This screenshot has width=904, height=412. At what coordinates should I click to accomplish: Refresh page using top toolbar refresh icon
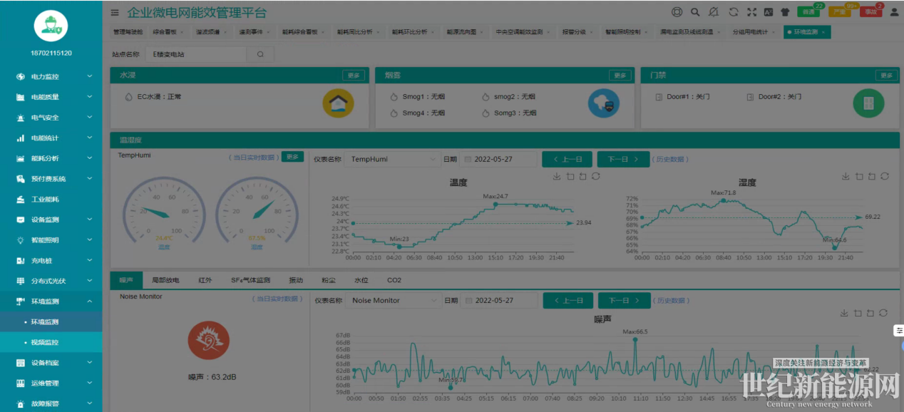coord(733,12)
